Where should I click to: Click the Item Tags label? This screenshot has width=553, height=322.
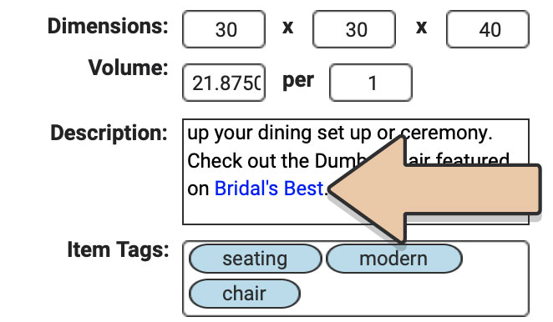point(118,250)
